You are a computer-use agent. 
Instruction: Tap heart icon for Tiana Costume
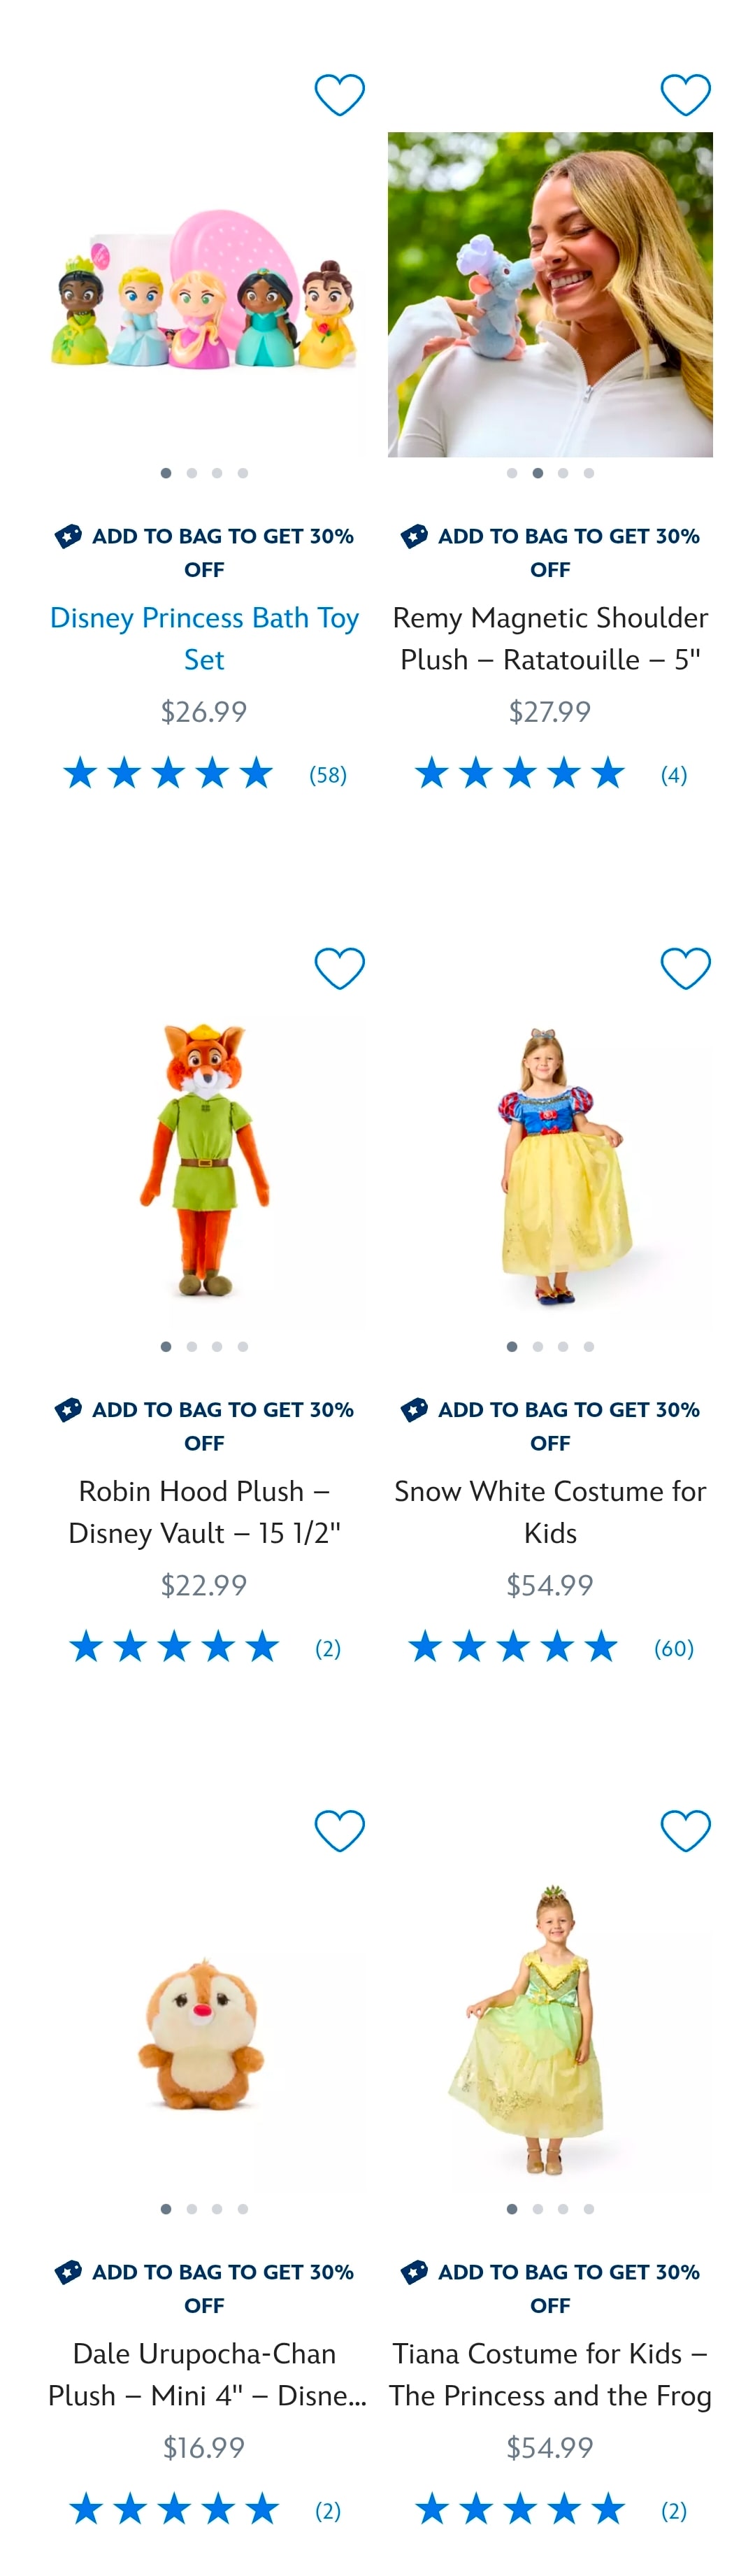pos(685,1830)
